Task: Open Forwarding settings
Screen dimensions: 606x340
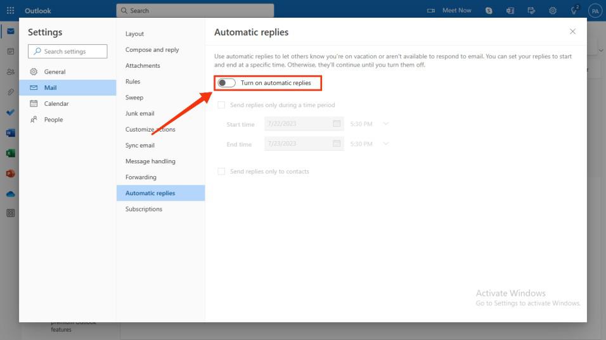Action: [161, 177]
